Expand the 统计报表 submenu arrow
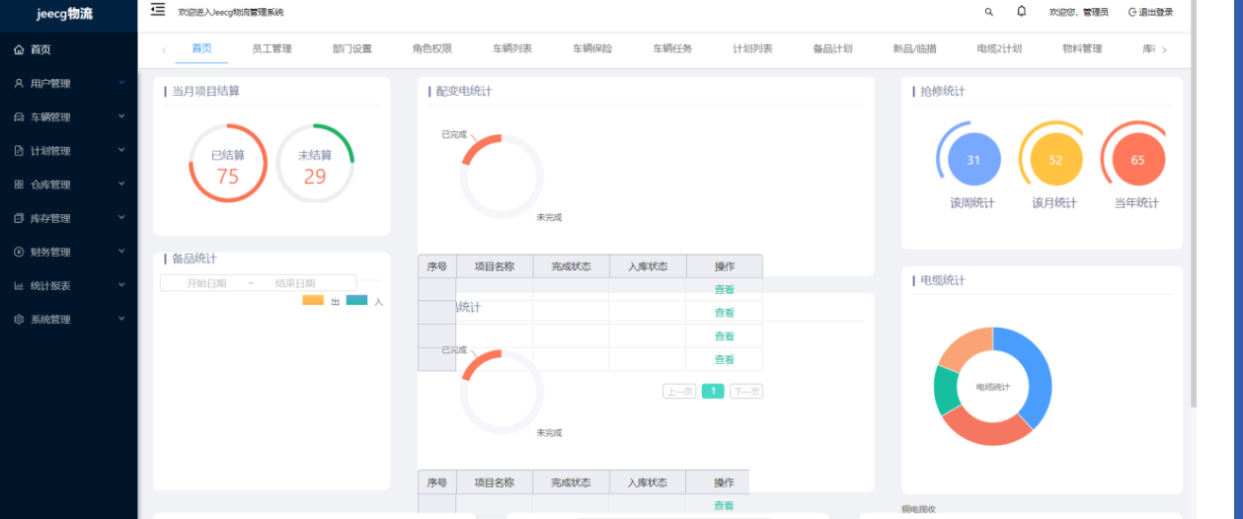The image size is (1243, 519). tap(121, 285)
